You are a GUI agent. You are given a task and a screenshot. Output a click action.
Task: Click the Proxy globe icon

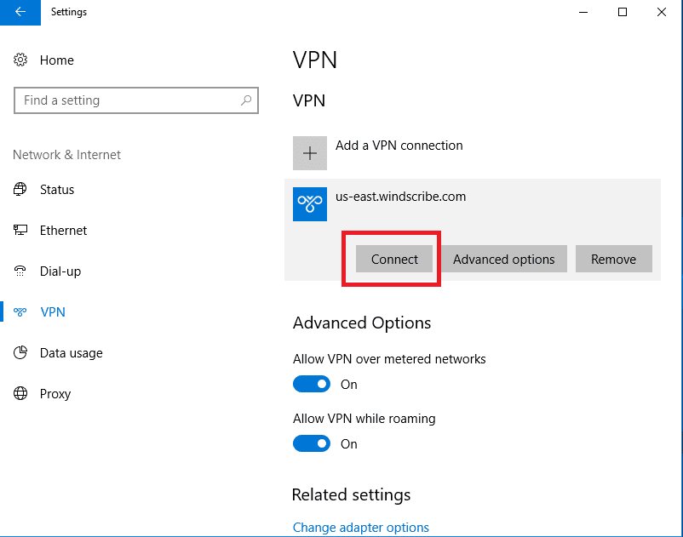20,394
